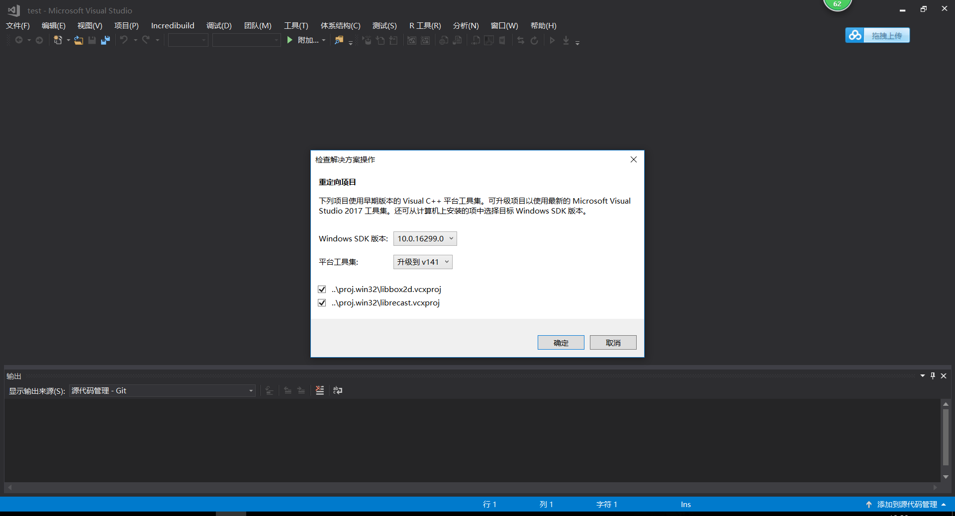The height and width of the screenshot is (516, 955).
Task: Expand the Redo history dropdown arrow
Action: click(157, 40)
